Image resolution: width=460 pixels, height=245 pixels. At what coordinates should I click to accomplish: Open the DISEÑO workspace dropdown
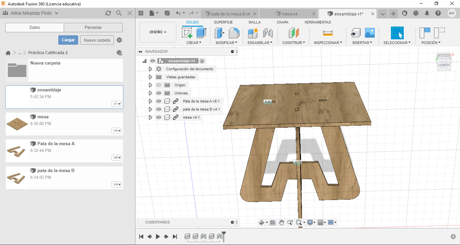point(158,32)
